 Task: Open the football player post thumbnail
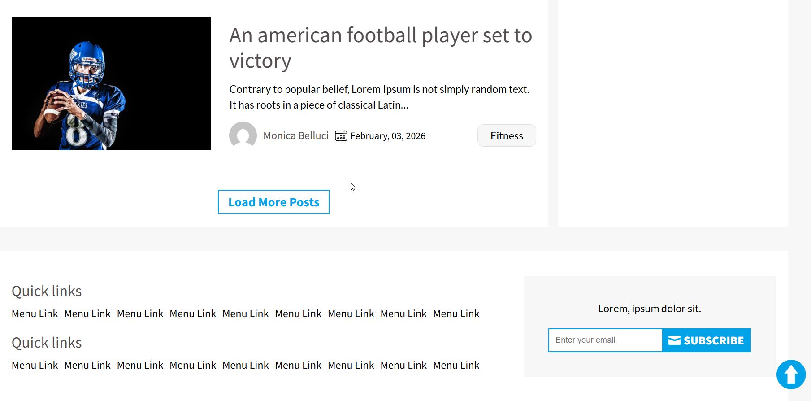point(111,84)
